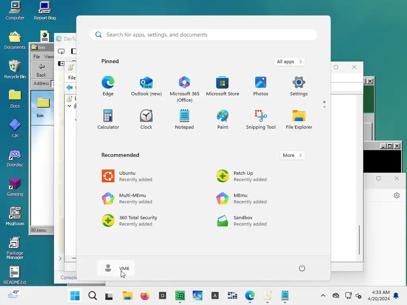The width and height of the screenshot is (407, 305).
Task: Open Microsoft Store pinned app
Action: (223, 86)
